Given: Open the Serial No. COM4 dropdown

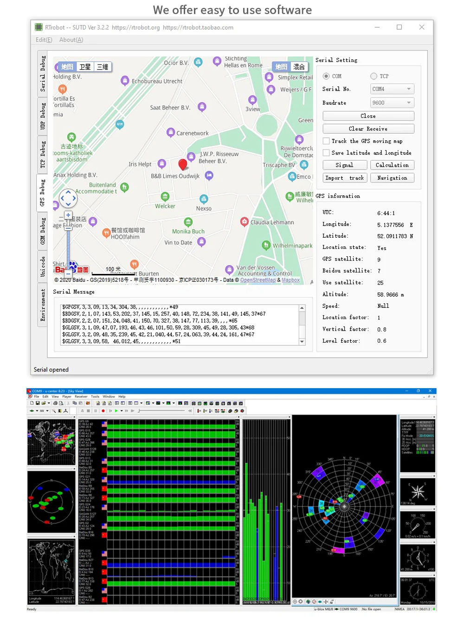Looking at the screenshot, I should 392,89.
